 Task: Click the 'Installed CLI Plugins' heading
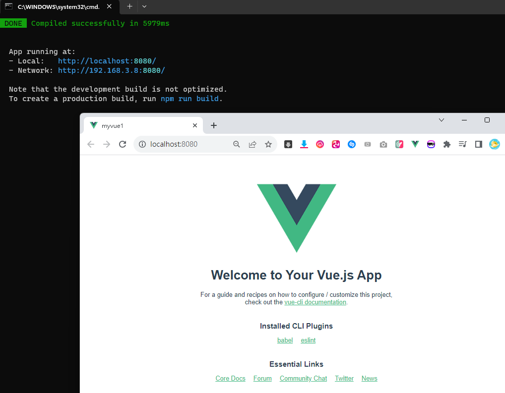click(x=296, y=326)
